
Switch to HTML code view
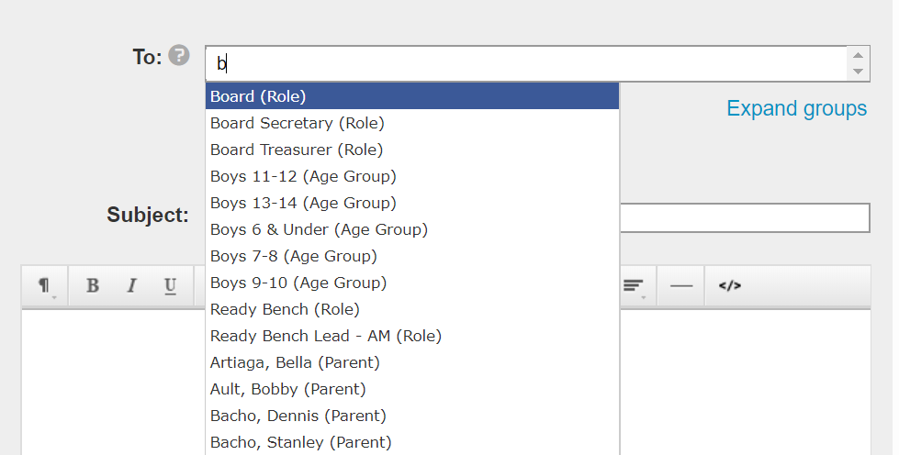click(x=730, y=285)
